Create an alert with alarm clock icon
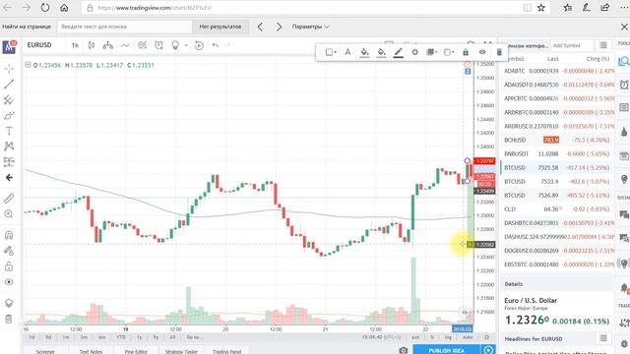The width and height of the screenshot is (630, 354). (158, 45)
